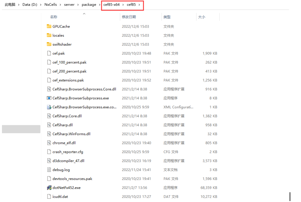301x202 pixels.
Task: Select the CefSharp.BrowserSubprocess.exe application icon
Action: (x=49, y=98)
